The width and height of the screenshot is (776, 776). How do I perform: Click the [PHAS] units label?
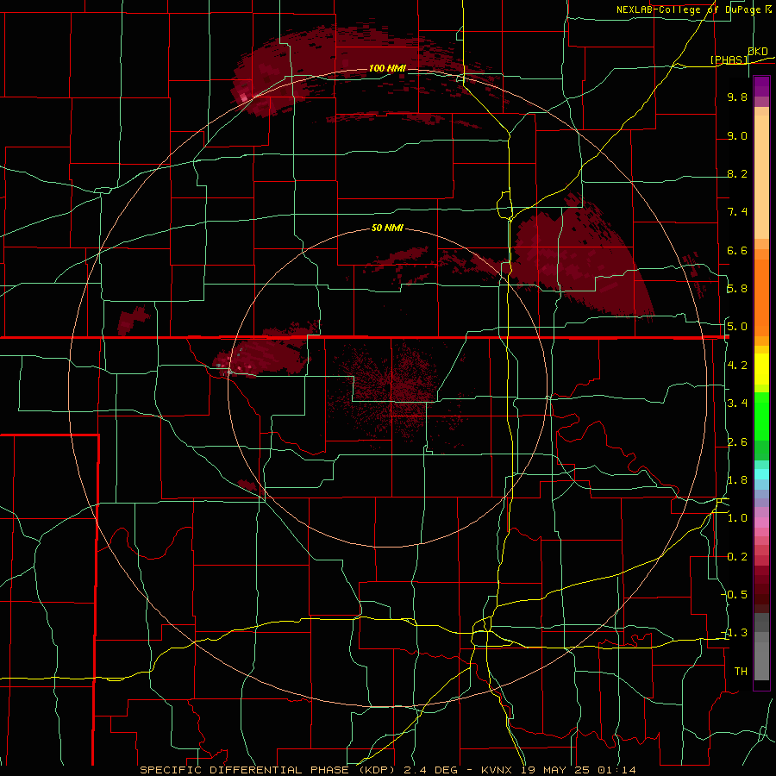(x=729, y=59)
